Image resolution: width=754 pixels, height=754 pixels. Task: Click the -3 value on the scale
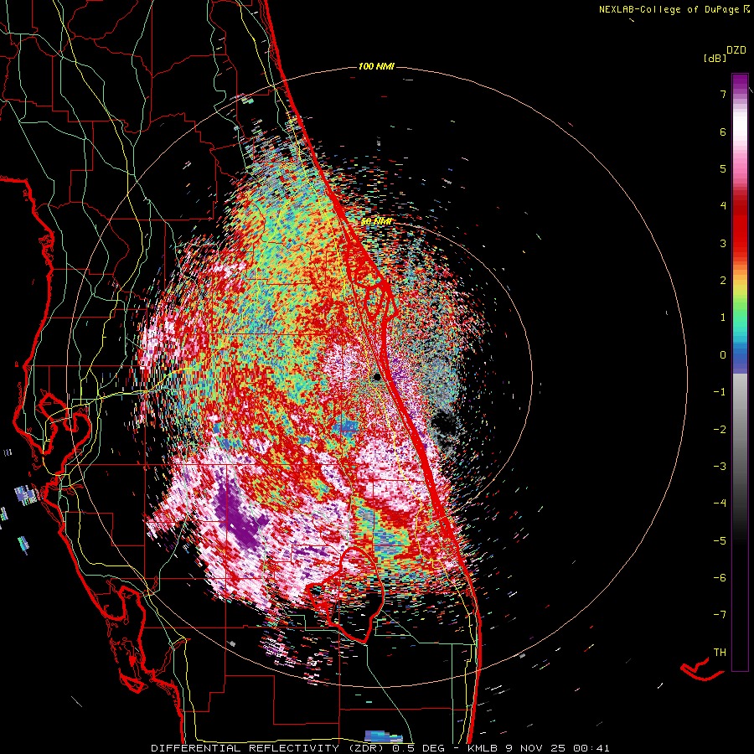coord(720,467)
